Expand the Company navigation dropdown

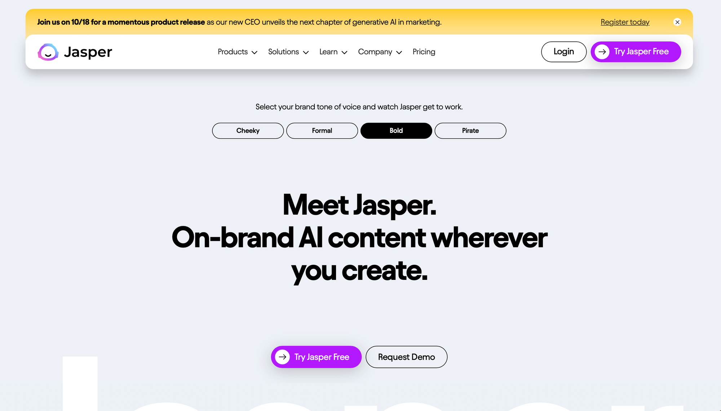click(x=380, y=52)
